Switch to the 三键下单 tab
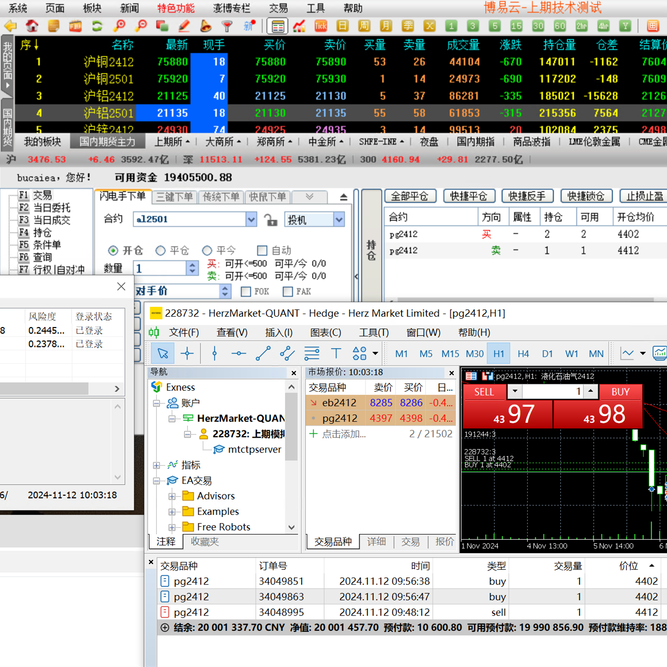 click(174, 197)
